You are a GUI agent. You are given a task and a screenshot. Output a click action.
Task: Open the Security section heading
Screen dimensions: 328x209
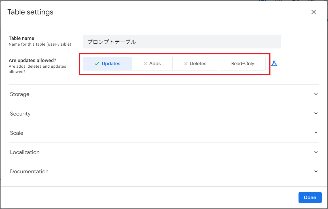(x=20, y=114)
